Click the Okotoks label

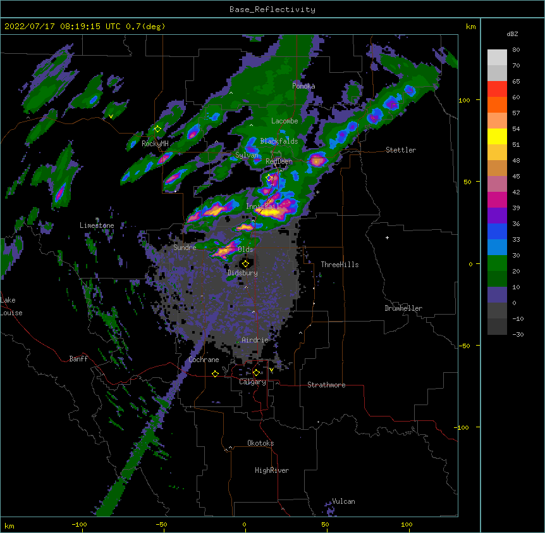click(x=260, y=443)
